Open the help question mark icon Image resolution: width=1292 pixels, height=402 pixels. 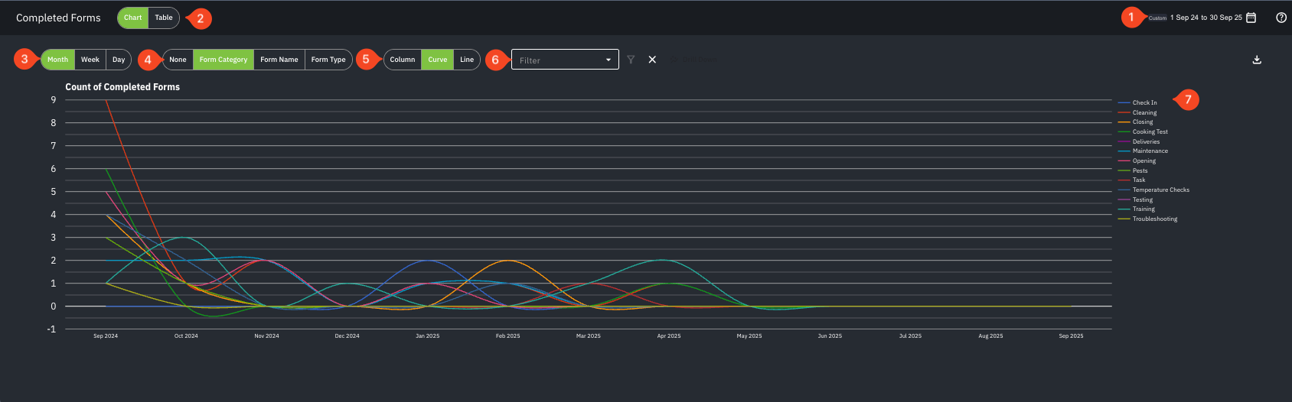pos(1281,18)
